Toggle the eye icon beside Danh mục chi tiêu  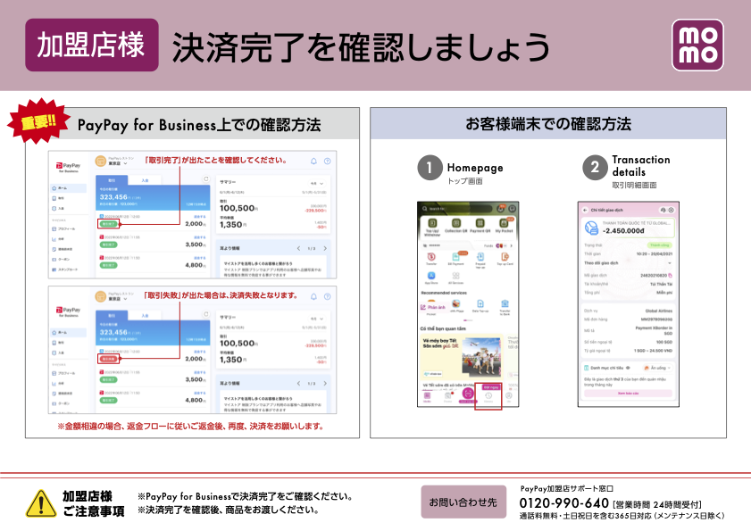(x=628, y=368)
